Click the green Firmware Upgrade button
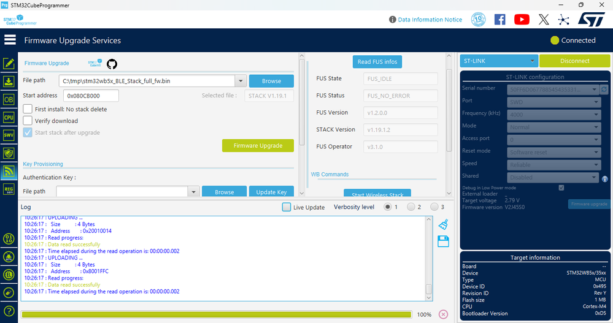Image resolution: width=613 pixels, height=323 pixels. (x=258, y=145)
